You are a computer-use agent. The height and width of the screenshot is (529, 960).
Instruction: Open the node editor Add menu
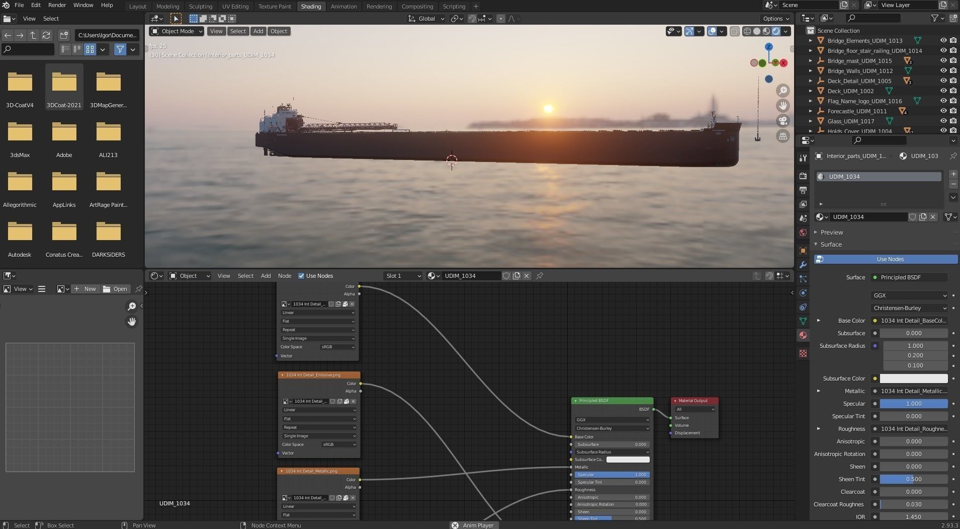pos(266,276)
